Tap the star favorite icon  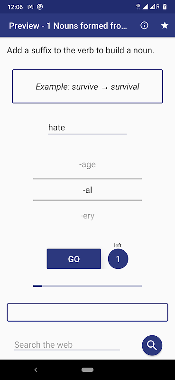pos(165,26)
